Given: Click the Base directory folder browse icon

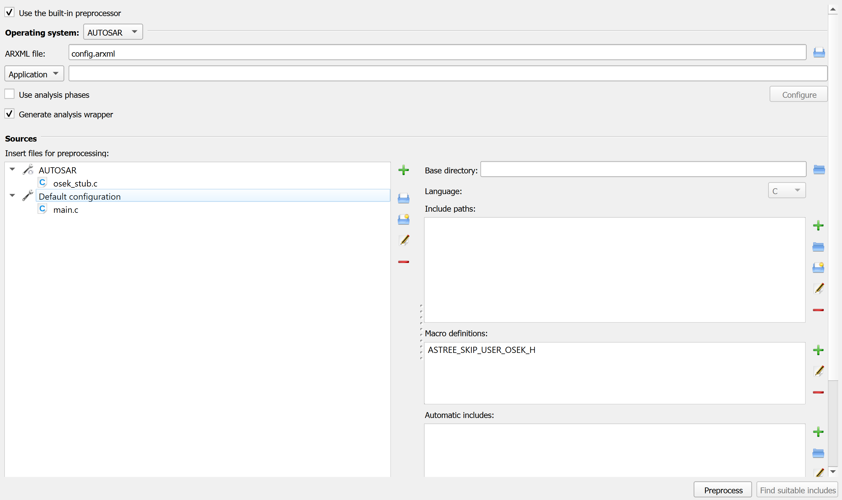Looking at the screenshot, I should [819, 170].
